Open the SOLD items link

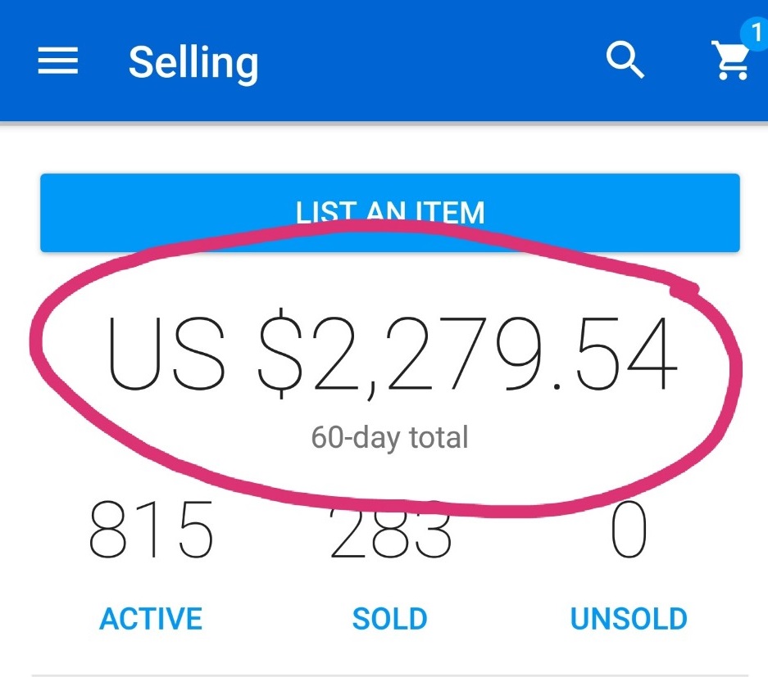[390, 619]
